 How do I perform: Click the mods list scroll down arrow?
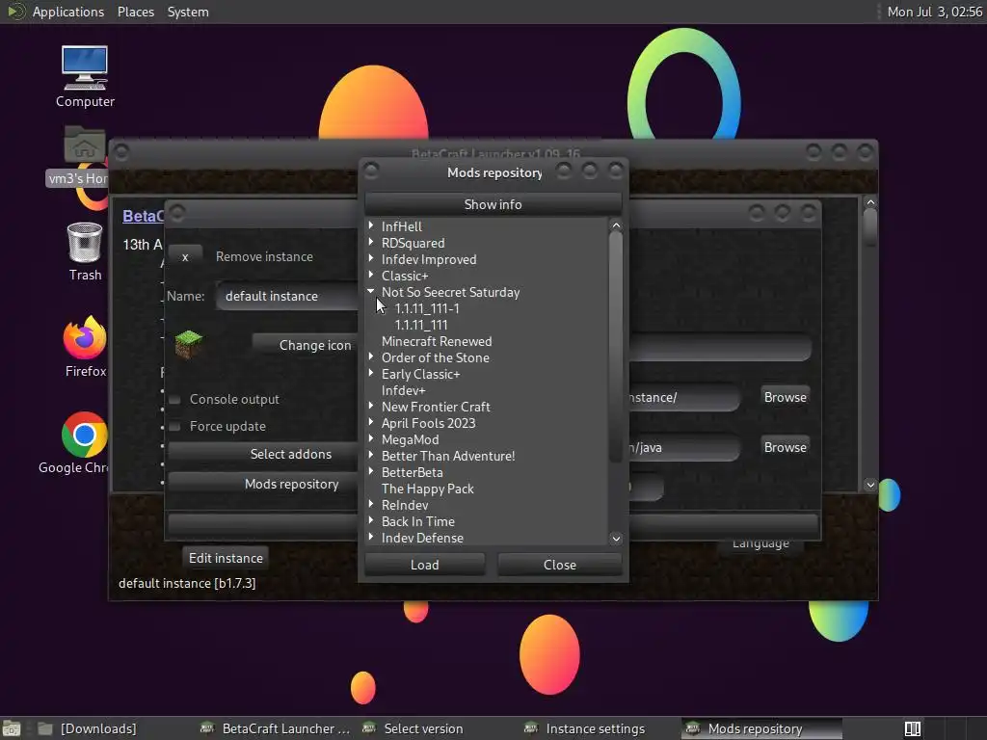pos(616,538)
